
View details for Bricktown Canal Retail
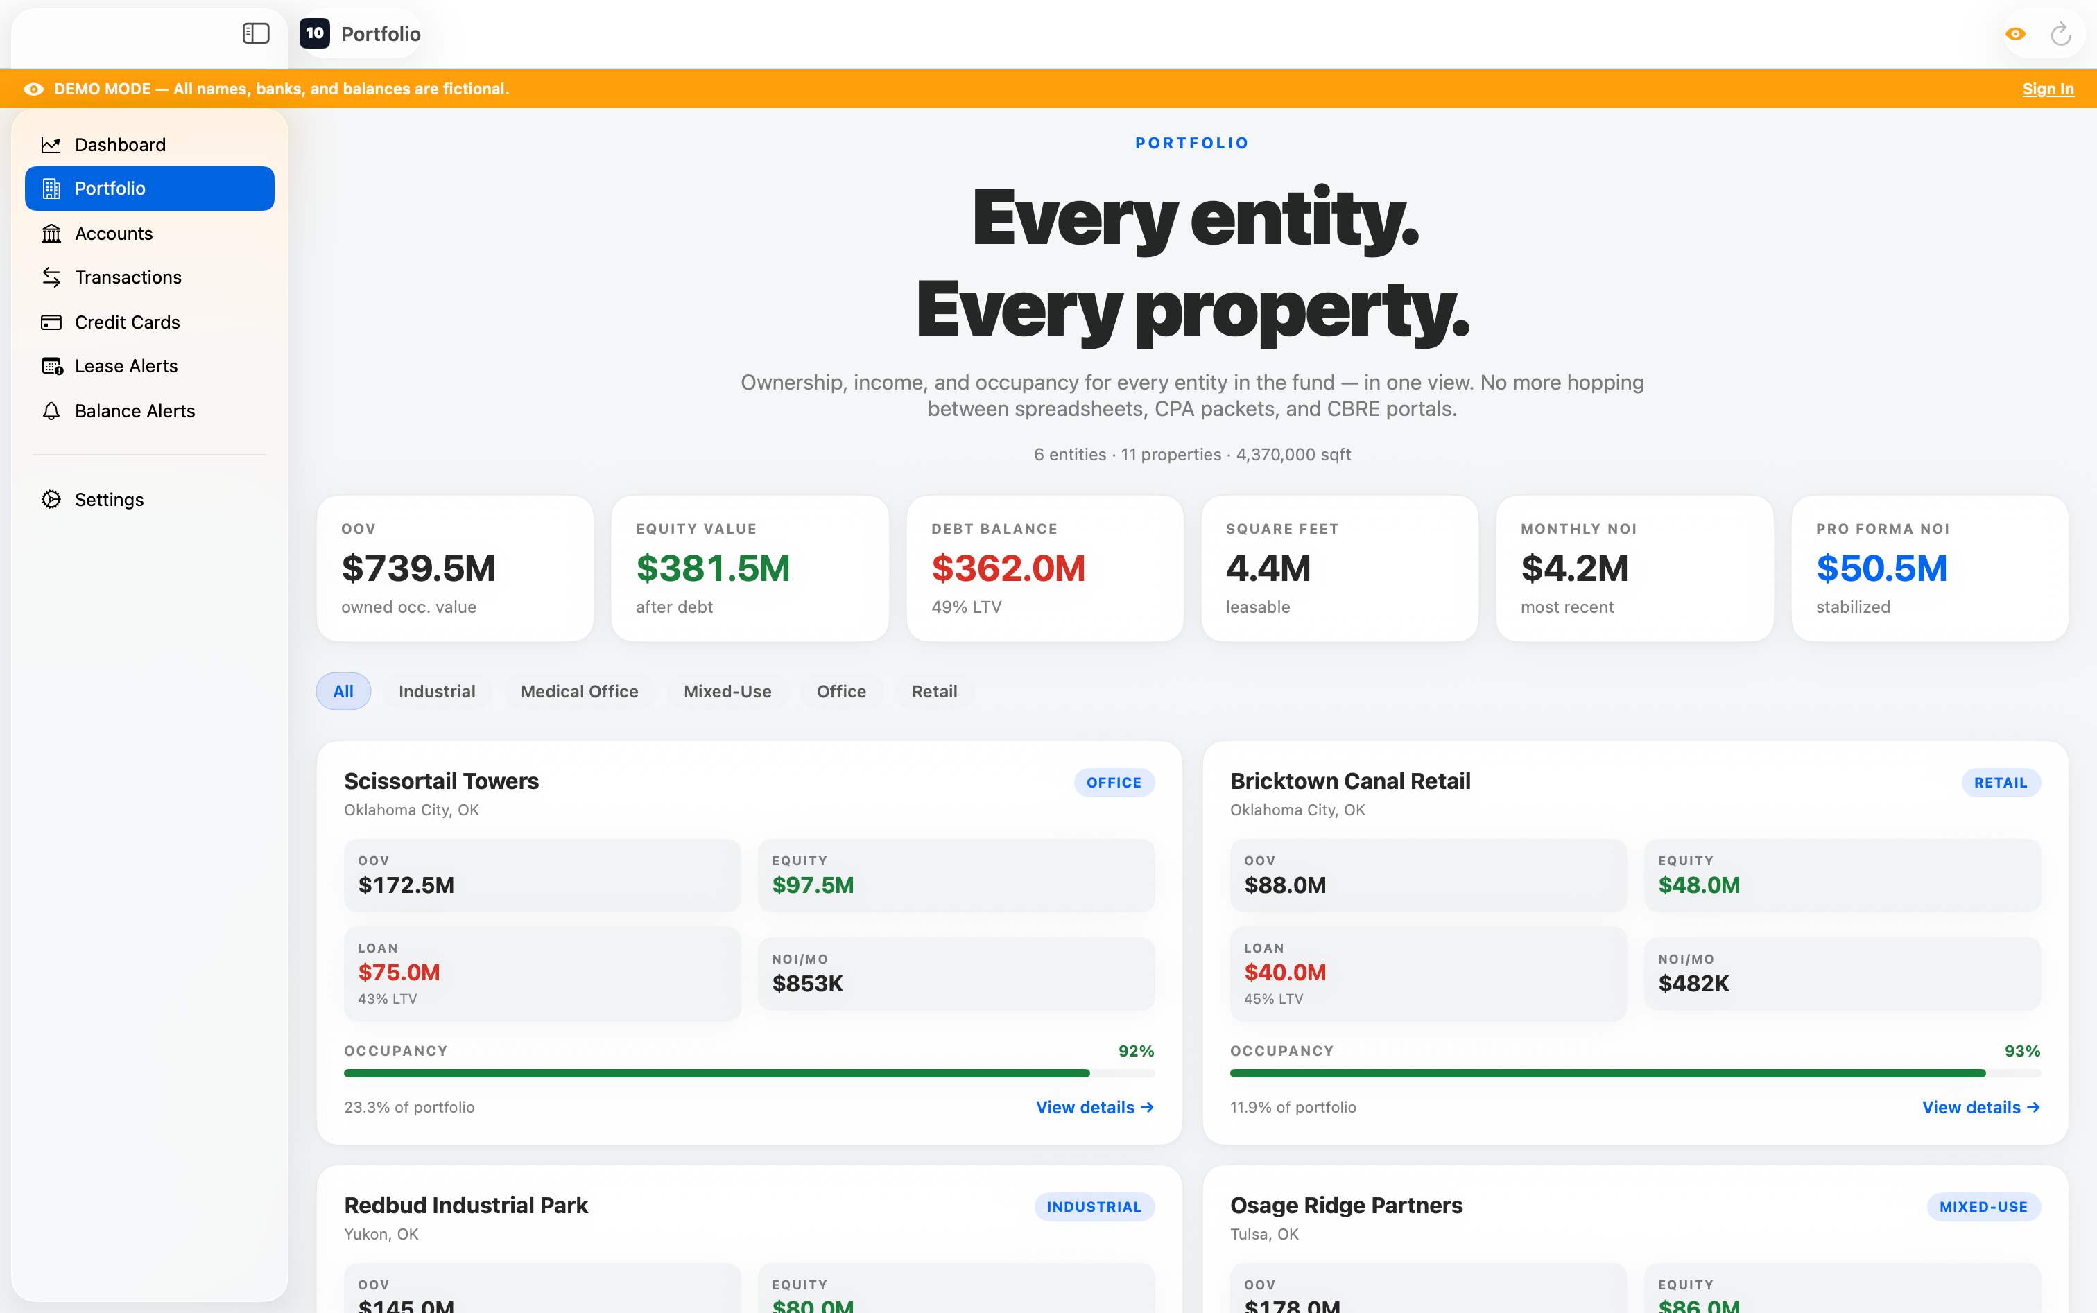coord(1980,1107)
